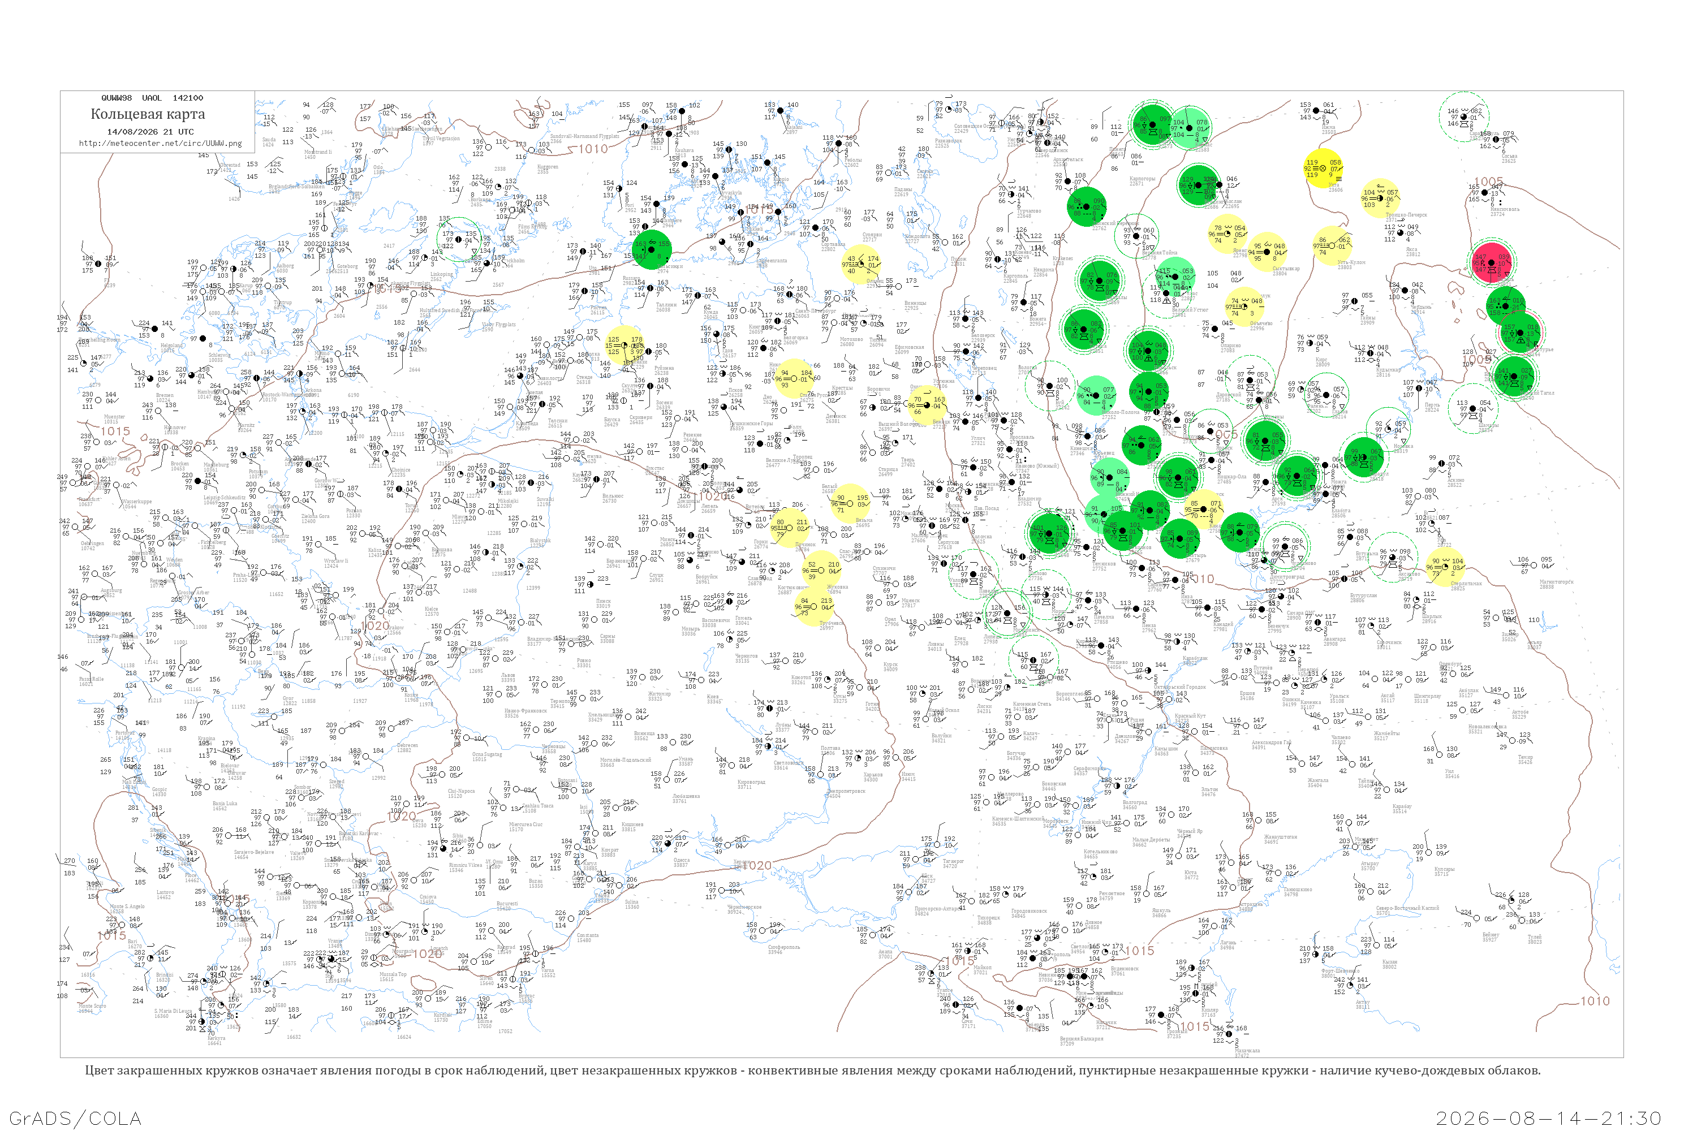This screenshot has width=1697, height=1131.
Task: Select the 'Вильнюс 26730' station label
Action: [613, 498]
